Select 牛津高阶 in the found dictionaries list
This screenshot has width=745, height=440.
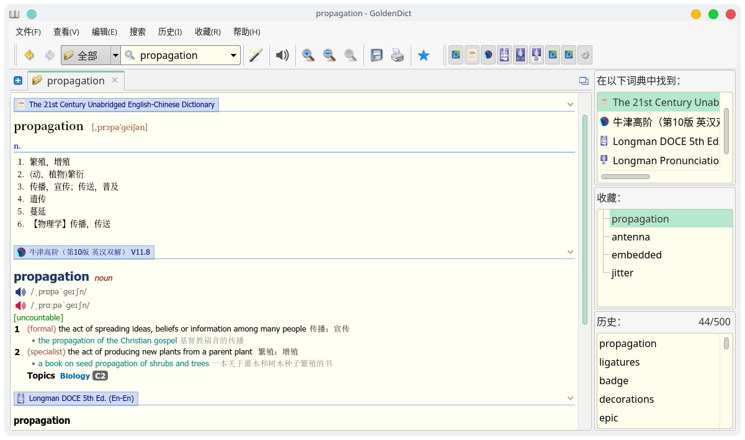click(659, 122)
